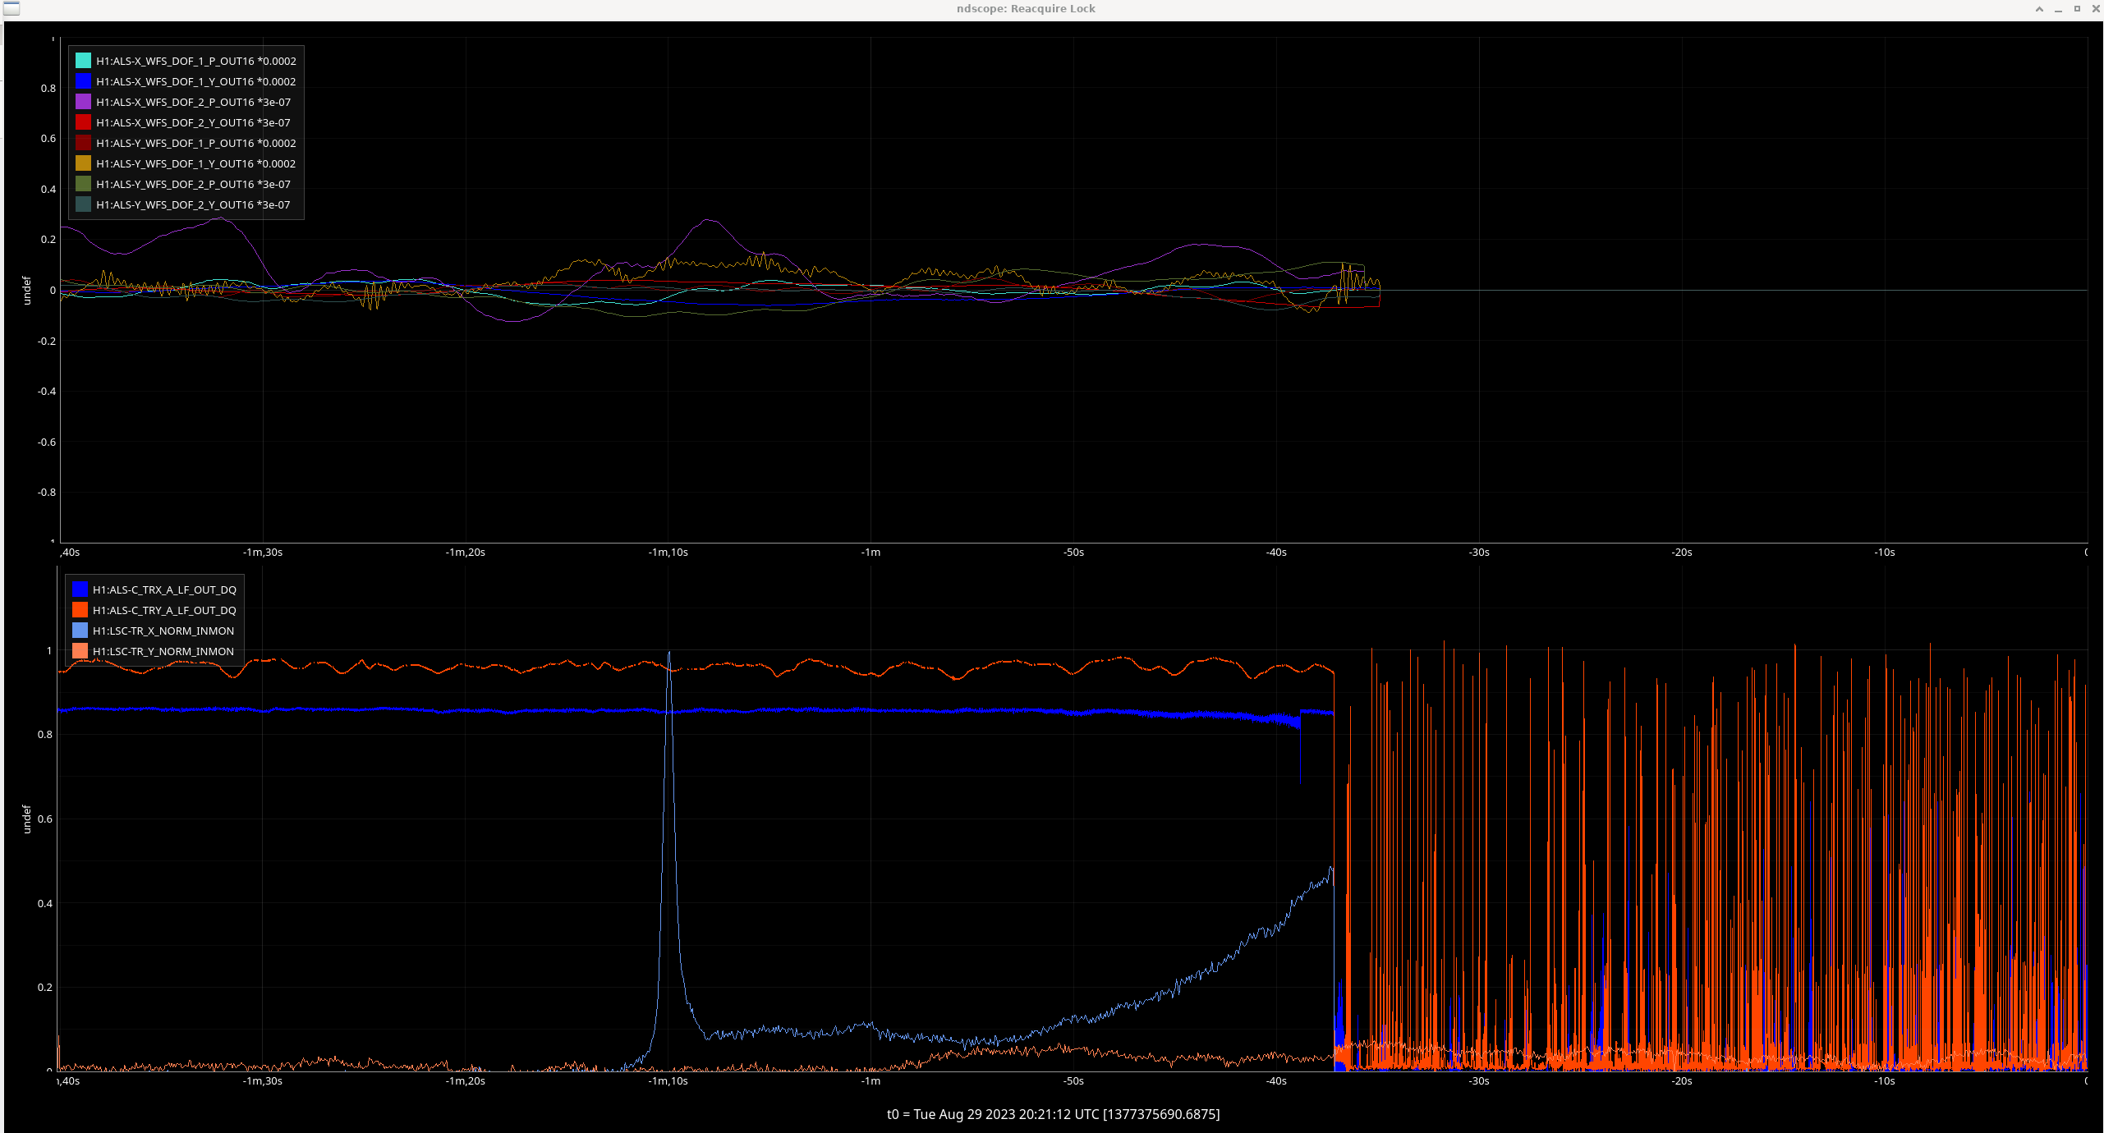The height and width of the screenshot is (1133, 2104).
Task: Select legend label H1:ALS-Y_WFS_DOF_1_Y_OUT16 *0.0002
Action: pos(196,163)
